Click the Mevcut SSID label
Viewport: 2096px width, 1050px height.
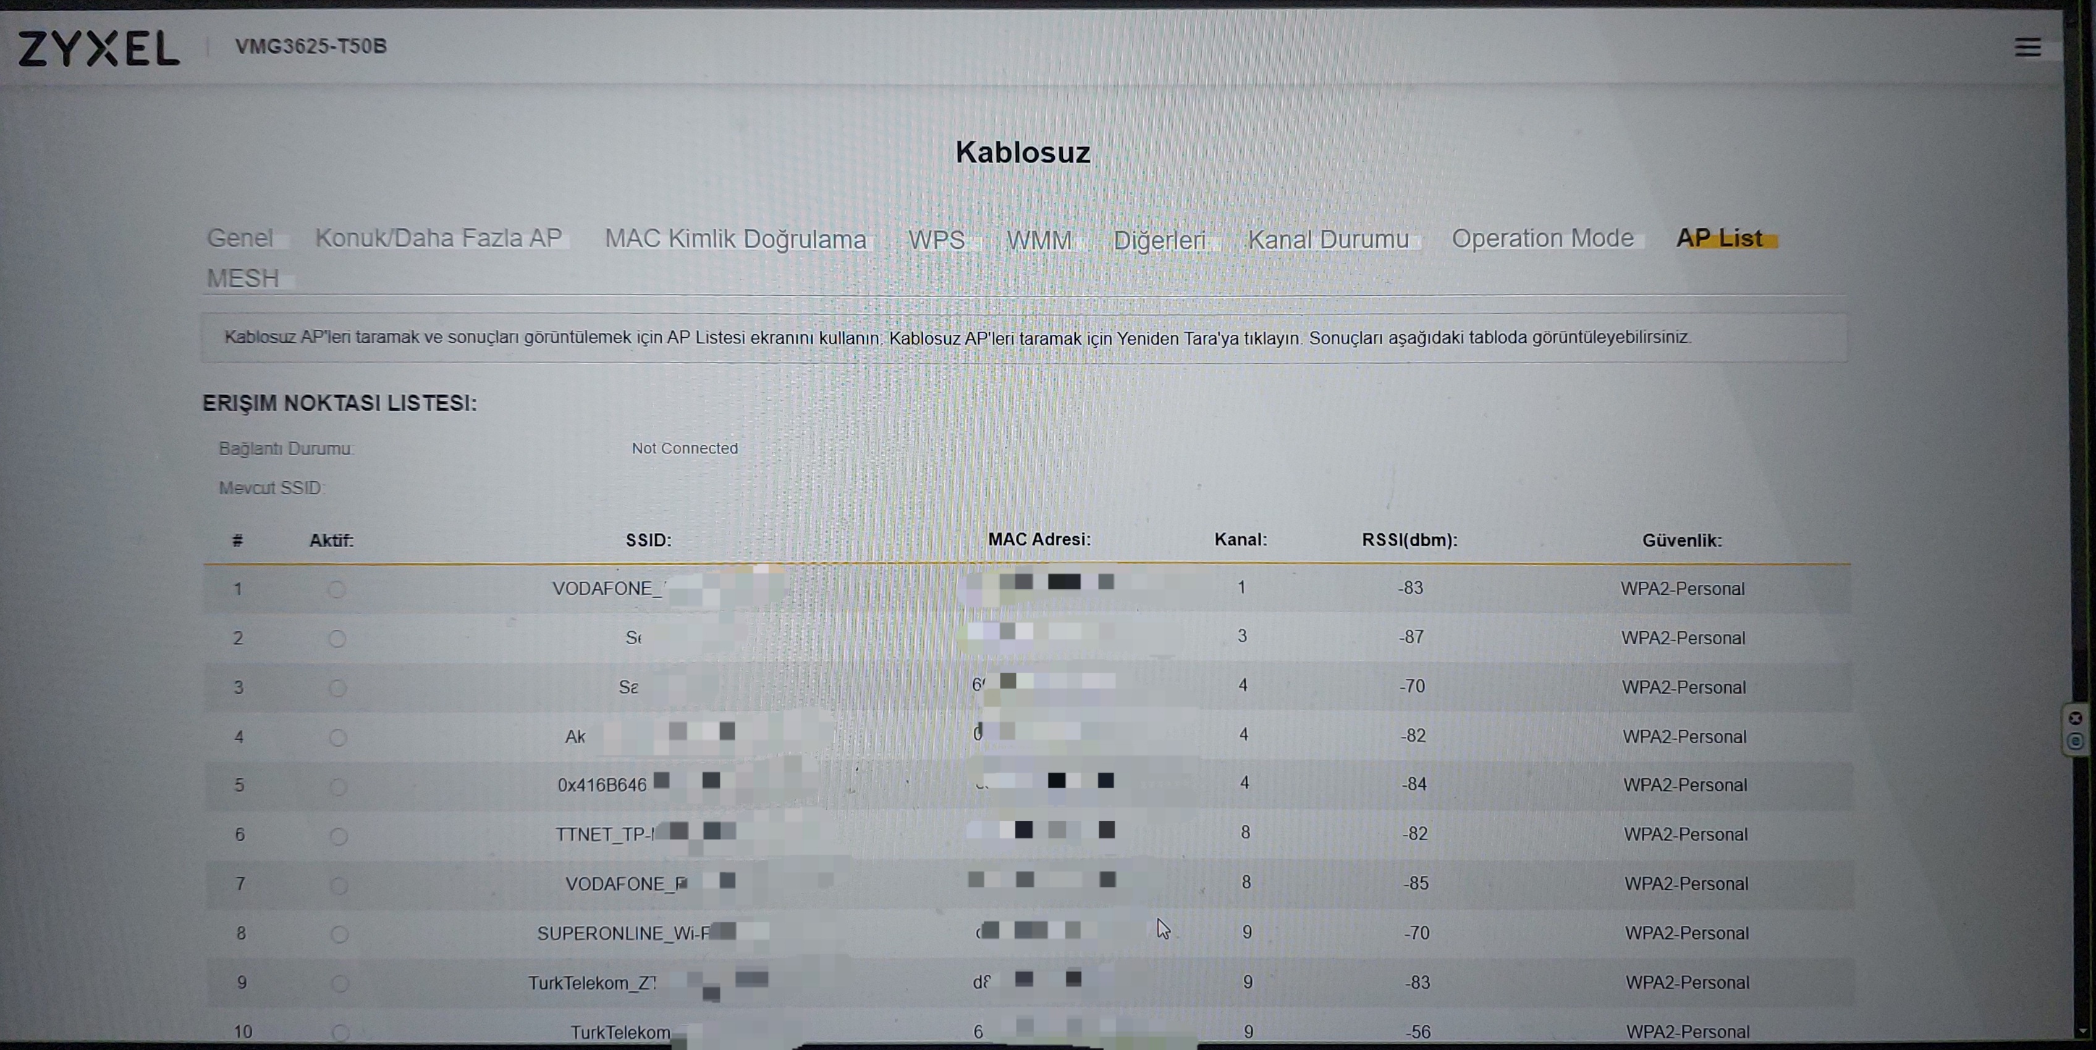point(271,488)
